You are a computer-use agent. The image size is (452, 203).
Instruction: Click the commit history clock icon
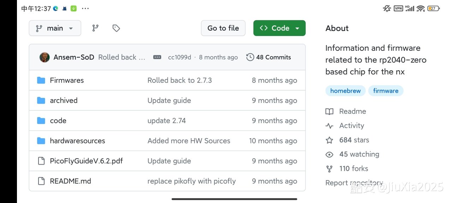pos(250,57)
